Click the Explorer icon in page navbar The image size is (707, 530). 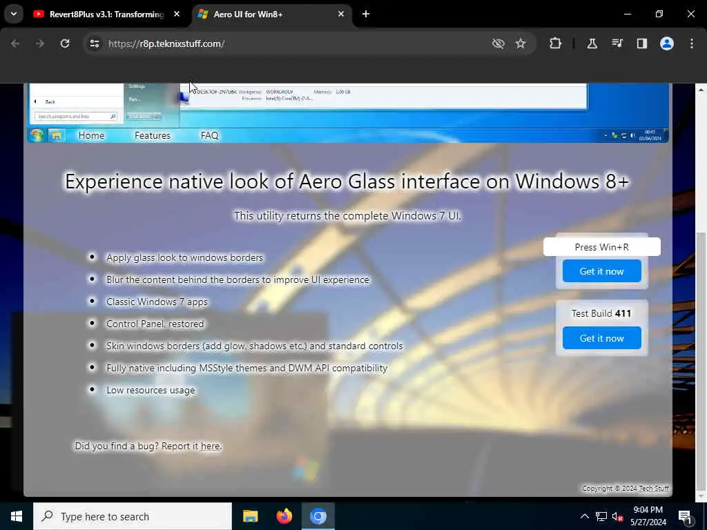click(57, 135)
